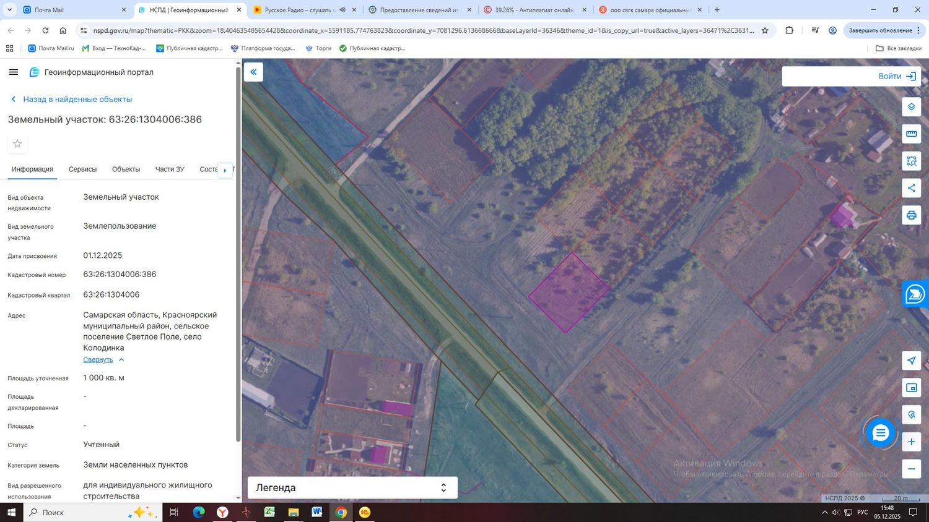Activate the area selection search tool
929x522 pixels.
(911, 161)
